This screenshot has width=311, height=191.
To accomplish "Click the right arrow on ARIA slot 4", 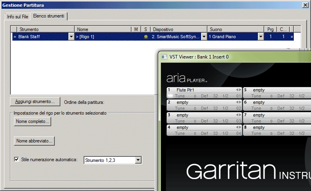I will (x=240, y=127).
